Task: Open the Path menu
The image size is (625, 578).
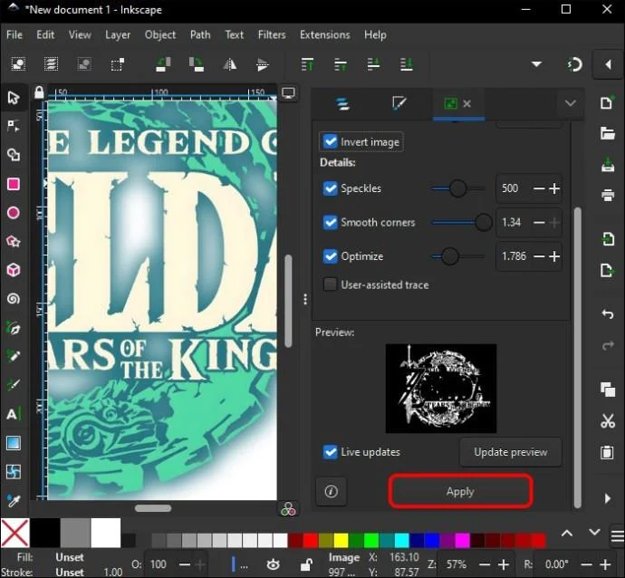Action: pyautogui.click(x=200, y=35)
